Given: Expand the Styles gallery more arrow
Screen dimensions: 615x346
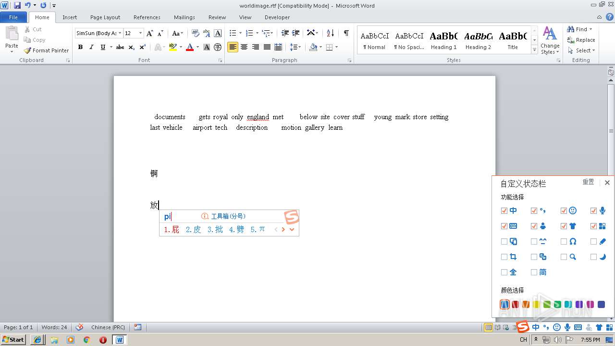Looking at the screenshot, I should coord(534,49).
